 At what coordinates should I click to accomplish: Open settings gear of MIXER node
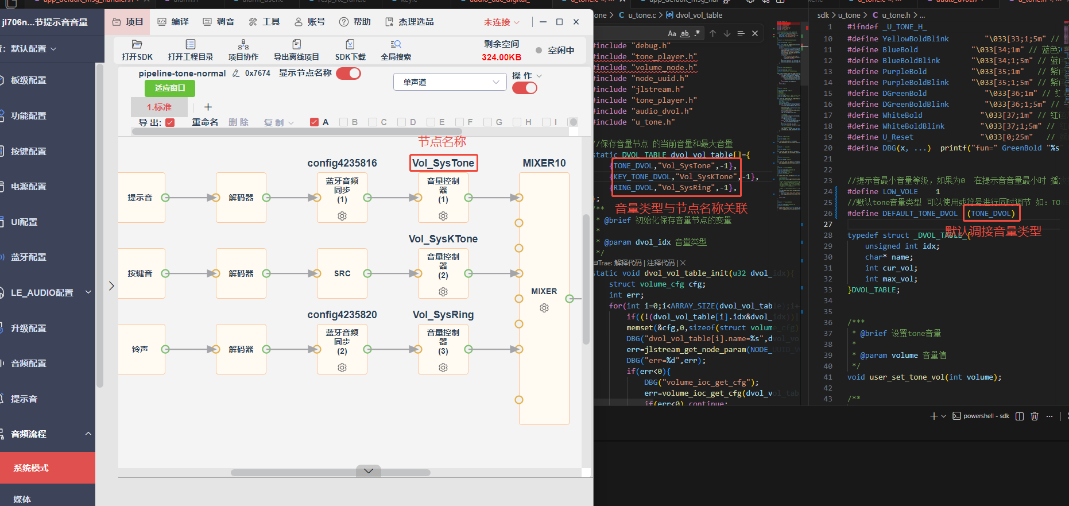(x=544, y=308)
